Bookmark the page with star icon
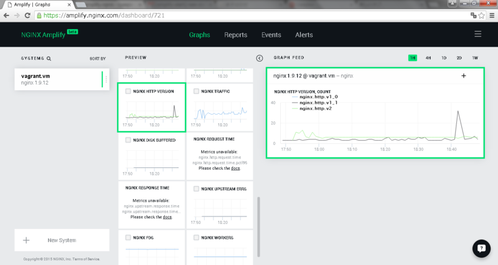This screenshot has height=265, width=498. [481, 15]
